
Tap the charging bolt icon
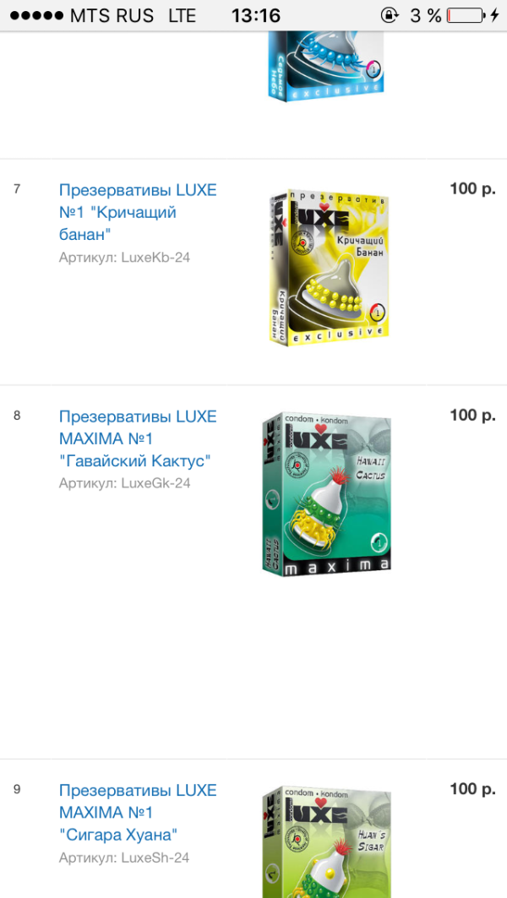[x=494, y=15]
